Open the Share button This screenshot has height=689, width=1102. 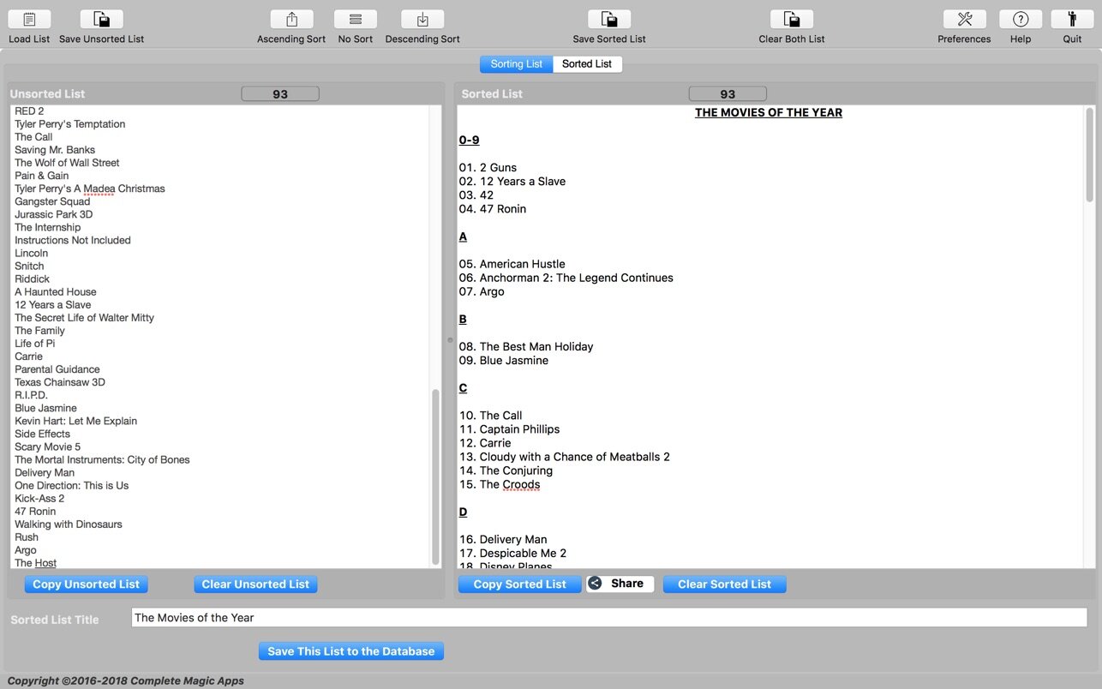point(620,584)
